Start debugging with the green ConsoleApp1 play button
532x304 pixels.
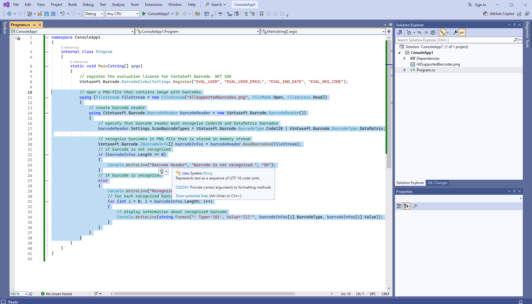(144, 14)
